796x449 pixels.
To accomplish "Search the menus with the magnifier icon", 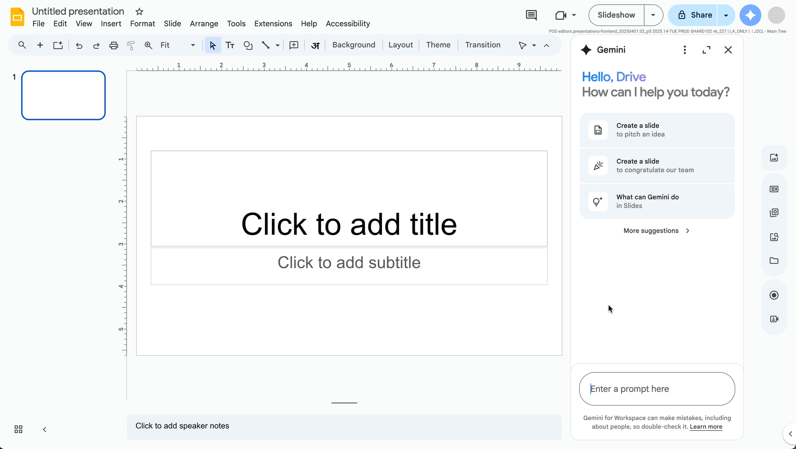I will click(x=22, y=45).
